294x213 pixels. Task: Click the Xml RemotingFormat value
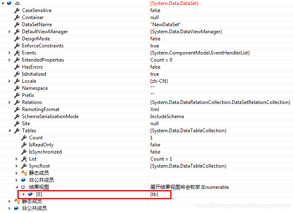[155, 109]
